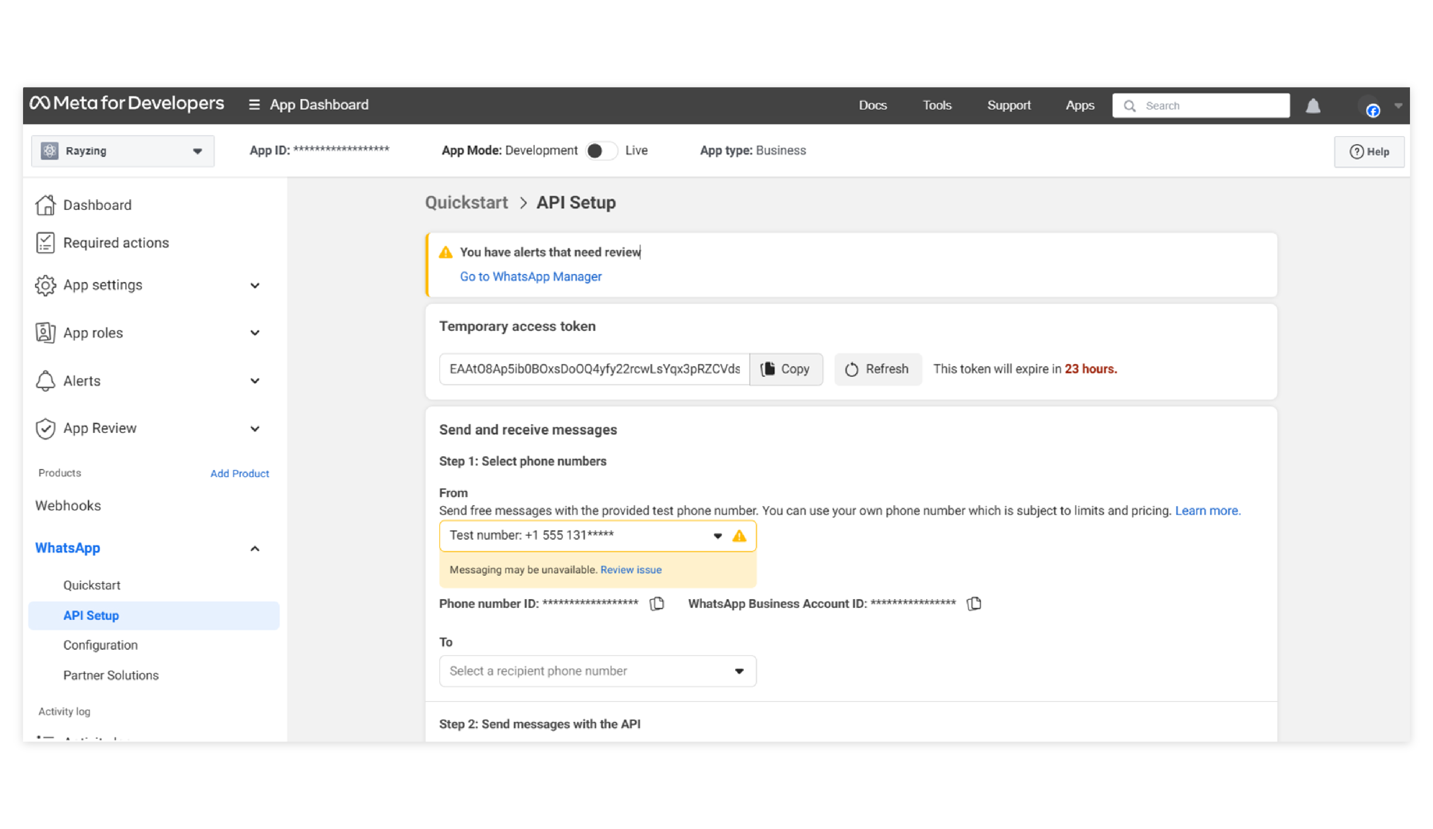
Task: Copy the WhatsApp Business Account ID
Action: [974, 603]
